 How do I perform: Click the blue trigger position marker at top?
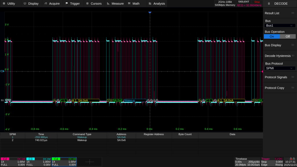point(150,13)
